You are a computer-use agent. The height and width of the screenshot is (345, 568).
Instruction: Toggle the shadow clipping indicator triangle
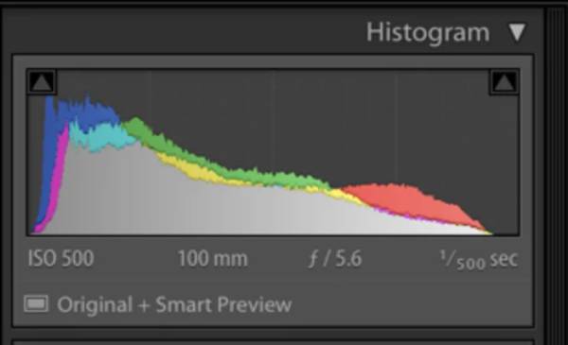click(x=42, y=82)
